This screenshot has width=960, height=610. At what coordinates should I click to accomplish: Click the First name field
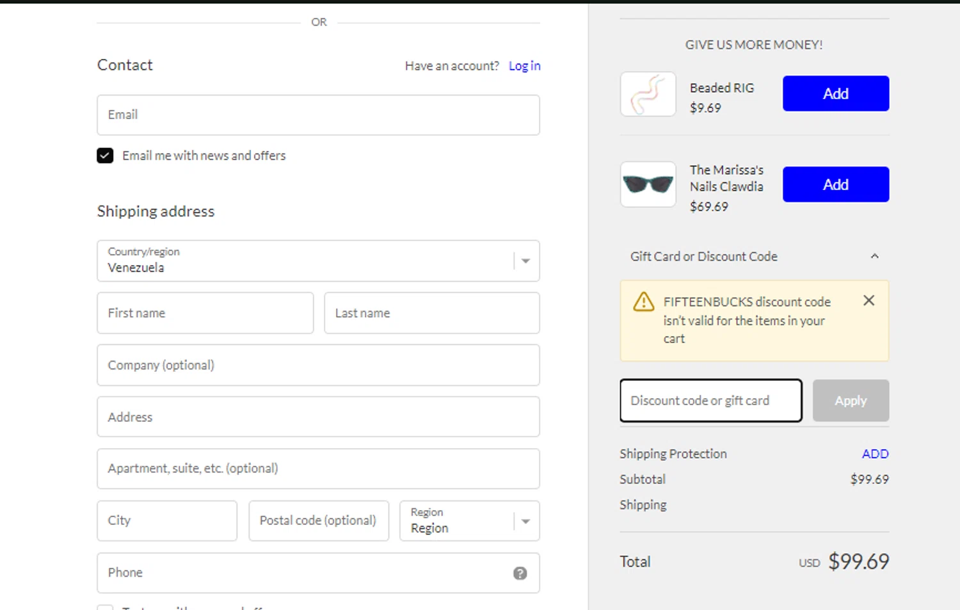coord(205,313)
